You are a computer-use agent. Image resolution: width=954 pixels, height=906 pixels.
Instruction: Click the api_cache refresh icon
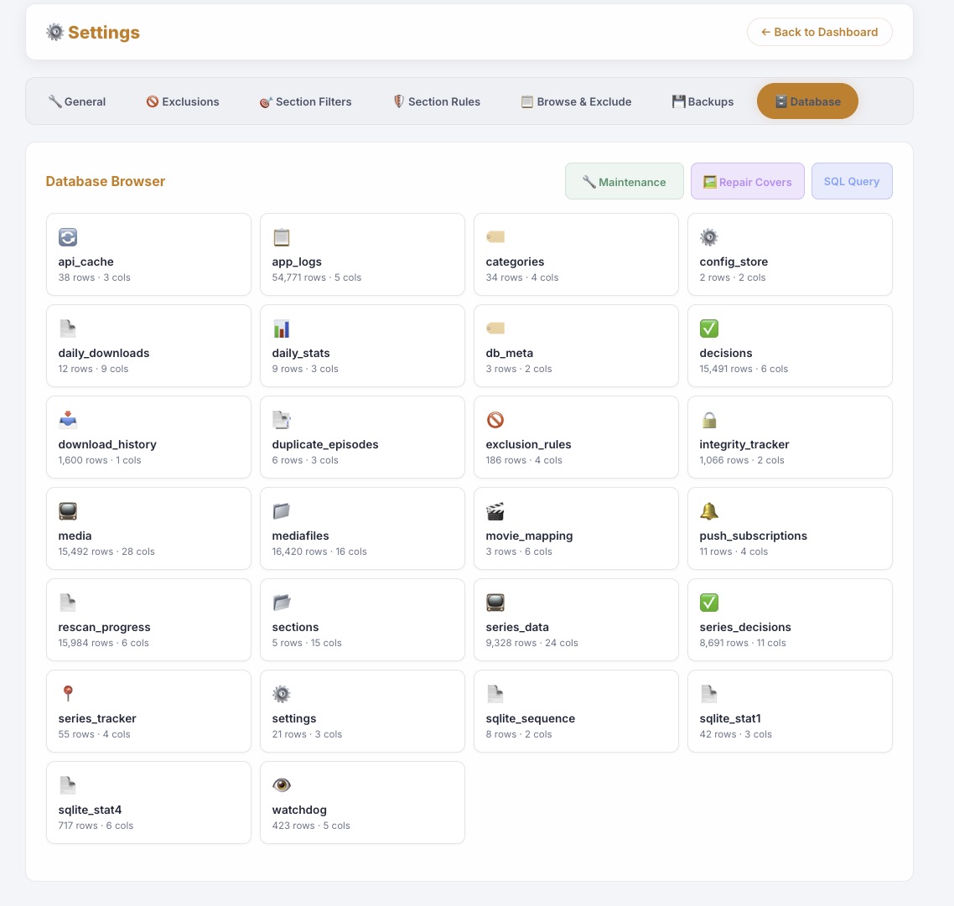(68, 236)
